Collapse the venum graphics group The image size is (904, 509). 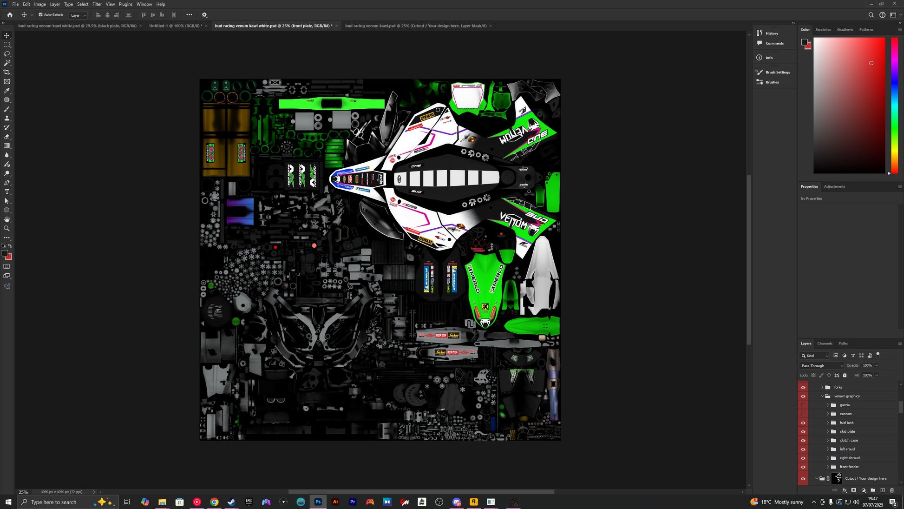click(x=822, y=396)
